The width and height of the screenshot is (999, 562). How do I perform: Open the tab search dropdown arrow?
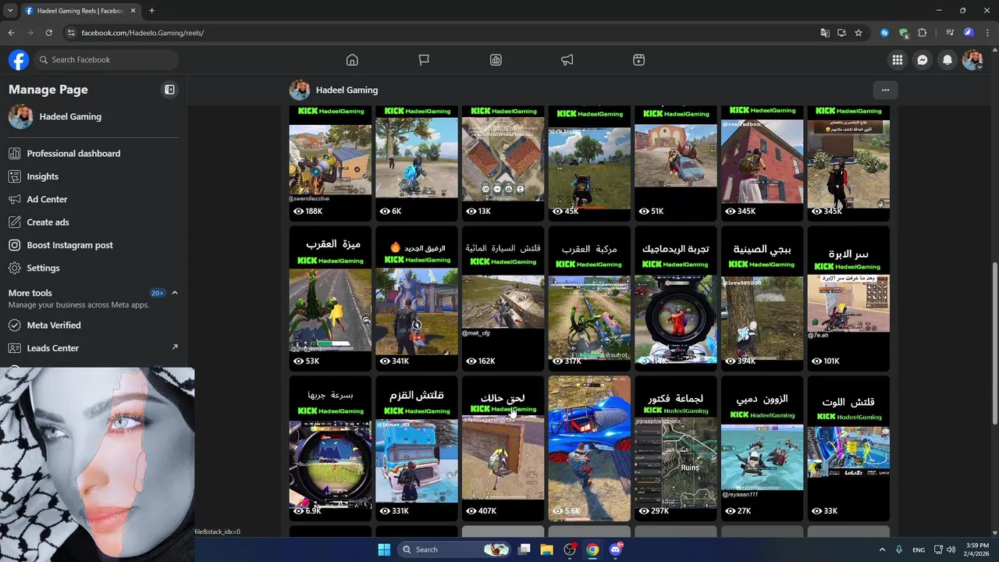click(x=10, y=11)
